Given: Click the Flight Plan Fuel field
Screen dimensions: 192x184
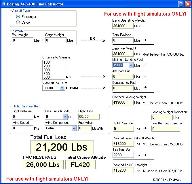Looking at the screenshot, I should point(123,129).
